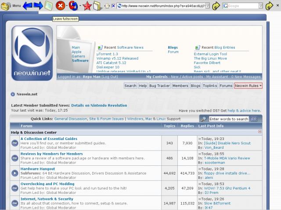Go forward with the blue right arrow
The width and height of the screenshot is (281, 210).
pyautogui.click(x=38, y=6)
